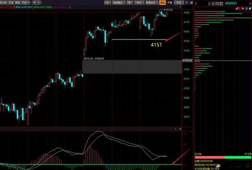Click the 平移 pan button
This screenshot has width=252, height=170.
click(x=170, y=3)
